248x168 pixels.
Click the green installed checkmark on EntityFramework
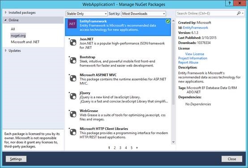(x=168, y=22)
